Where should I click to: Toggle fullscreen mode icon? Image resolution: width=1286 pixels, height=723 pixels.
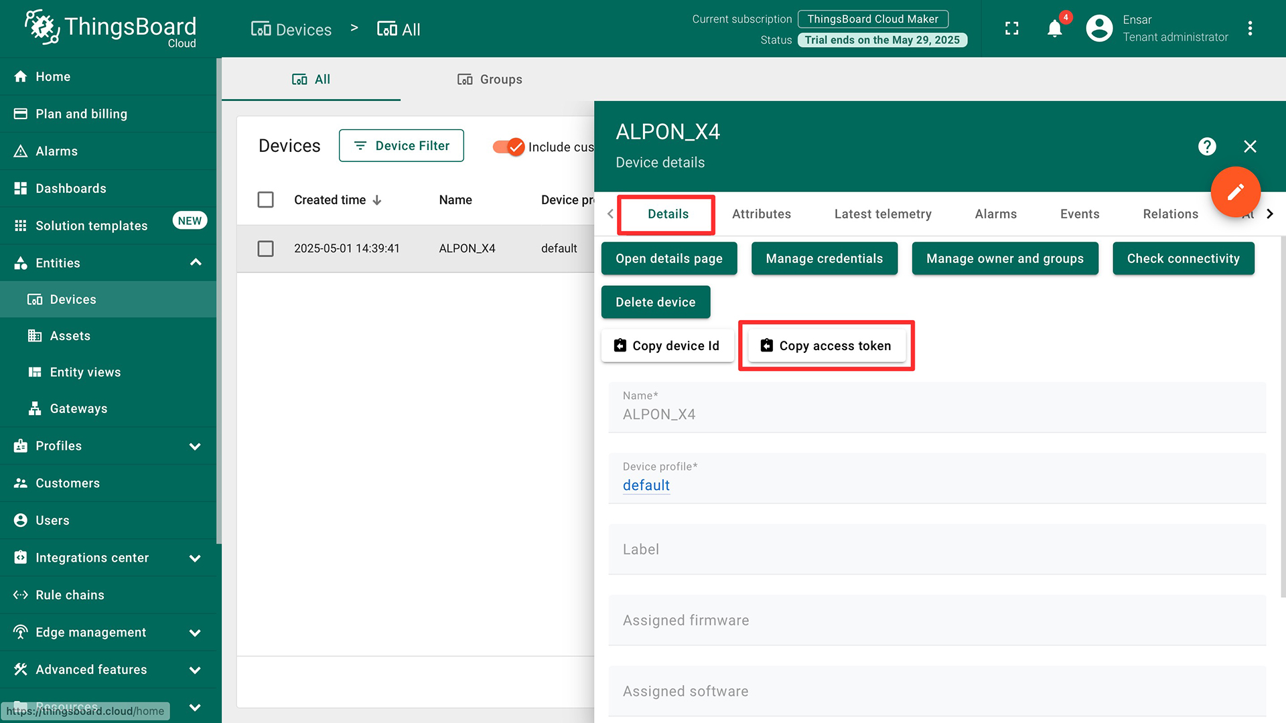[x=1011, y=29]
